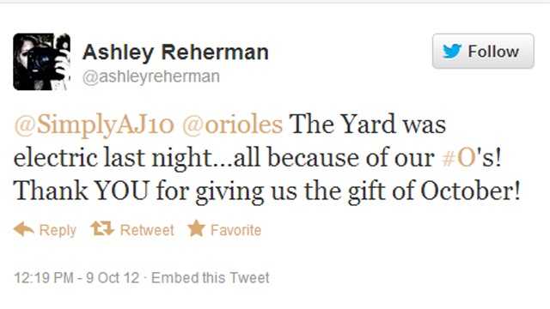Click the Favorite text label
The height and width of the screenshot is (309, 550).
tap(235, 230)
